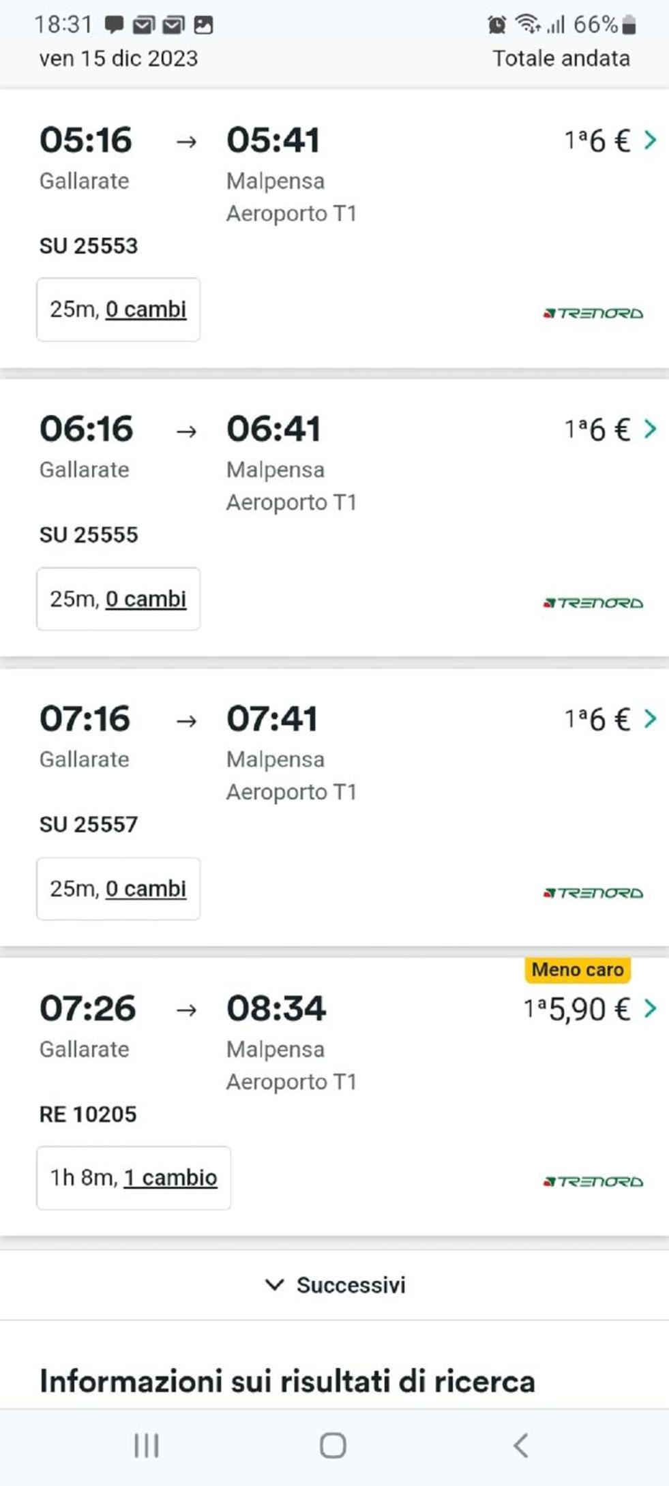The width and height of the screenshot is (669, 1486).
Task: Open '0 cambi' link on the SU 25555 train
Action: (x=146, y=599)
